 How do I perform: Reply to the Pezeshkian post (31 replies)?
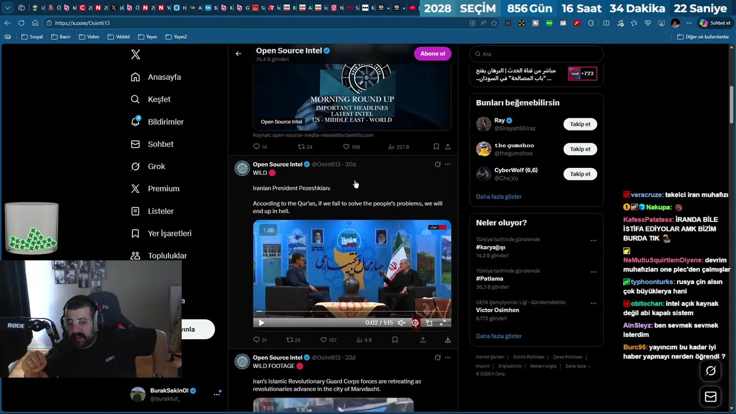[260, 340]
